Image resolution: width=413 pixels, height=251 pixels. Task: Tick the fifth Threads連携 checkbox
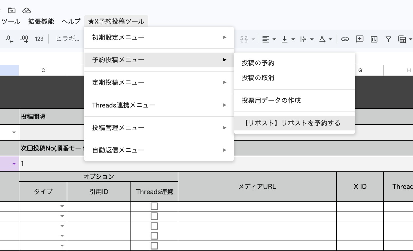(x=154, y=246)
